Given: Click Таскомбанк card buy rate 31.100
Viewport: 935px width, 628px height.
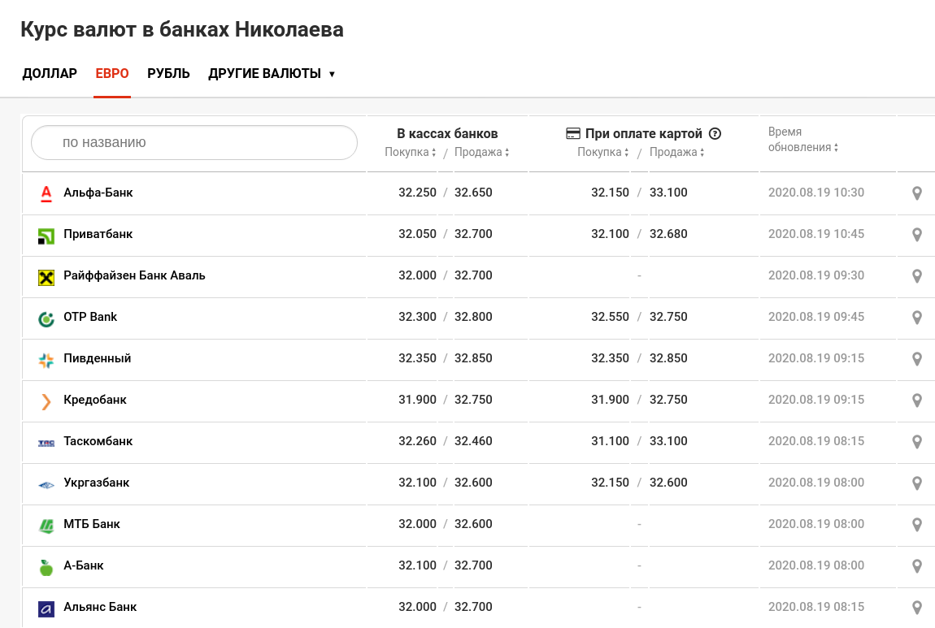Looking at the screenshot, I should [610, 441].
